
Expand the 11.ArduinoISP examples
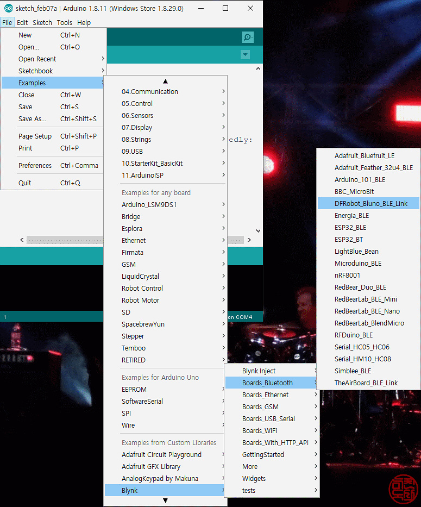click(165, 176)
